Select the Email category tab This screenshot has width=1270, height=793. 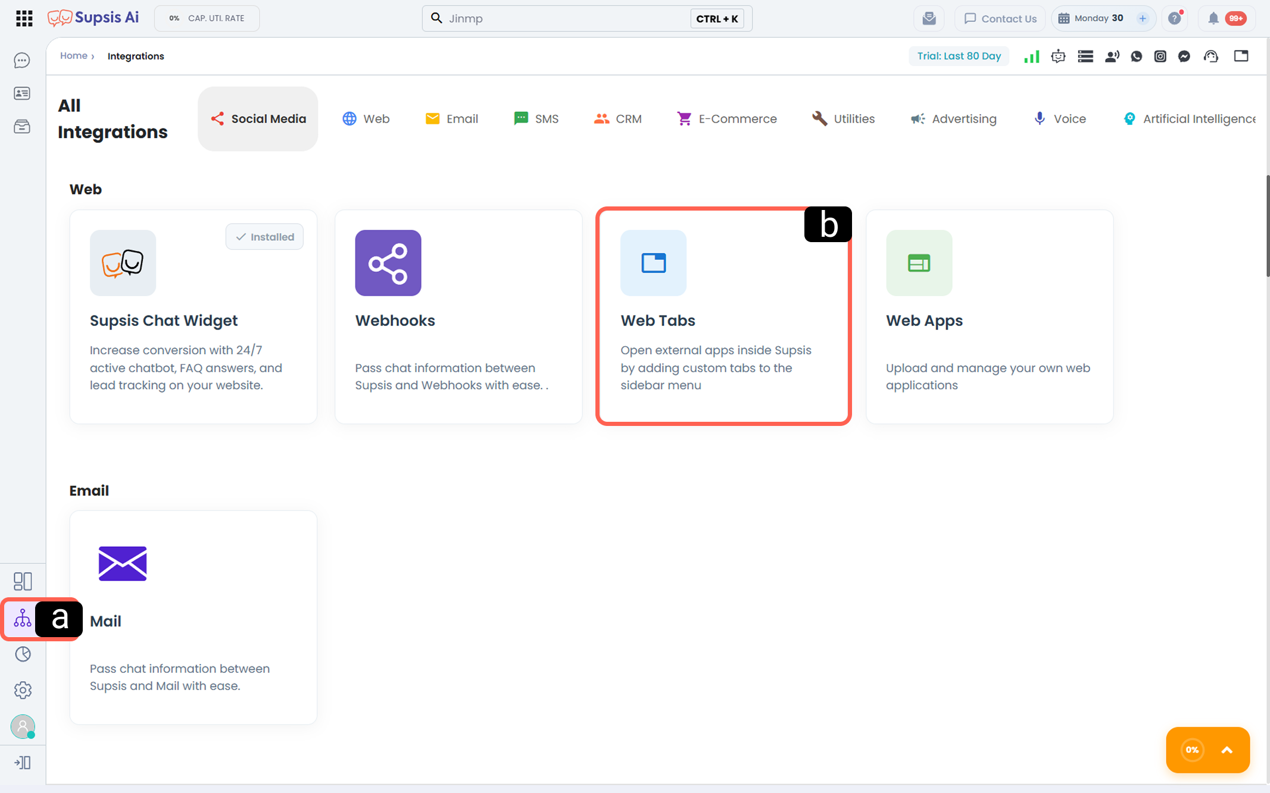451,119
